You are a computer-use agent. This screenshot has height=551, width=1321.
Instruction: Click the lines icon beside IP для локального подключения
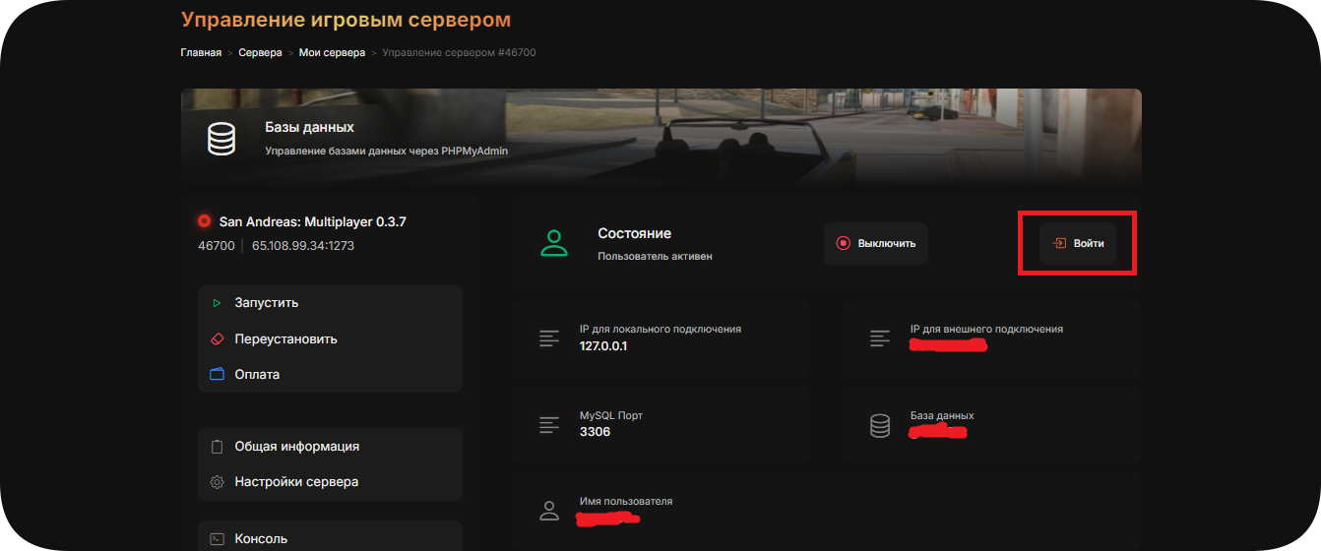click(x=549, y=338)
